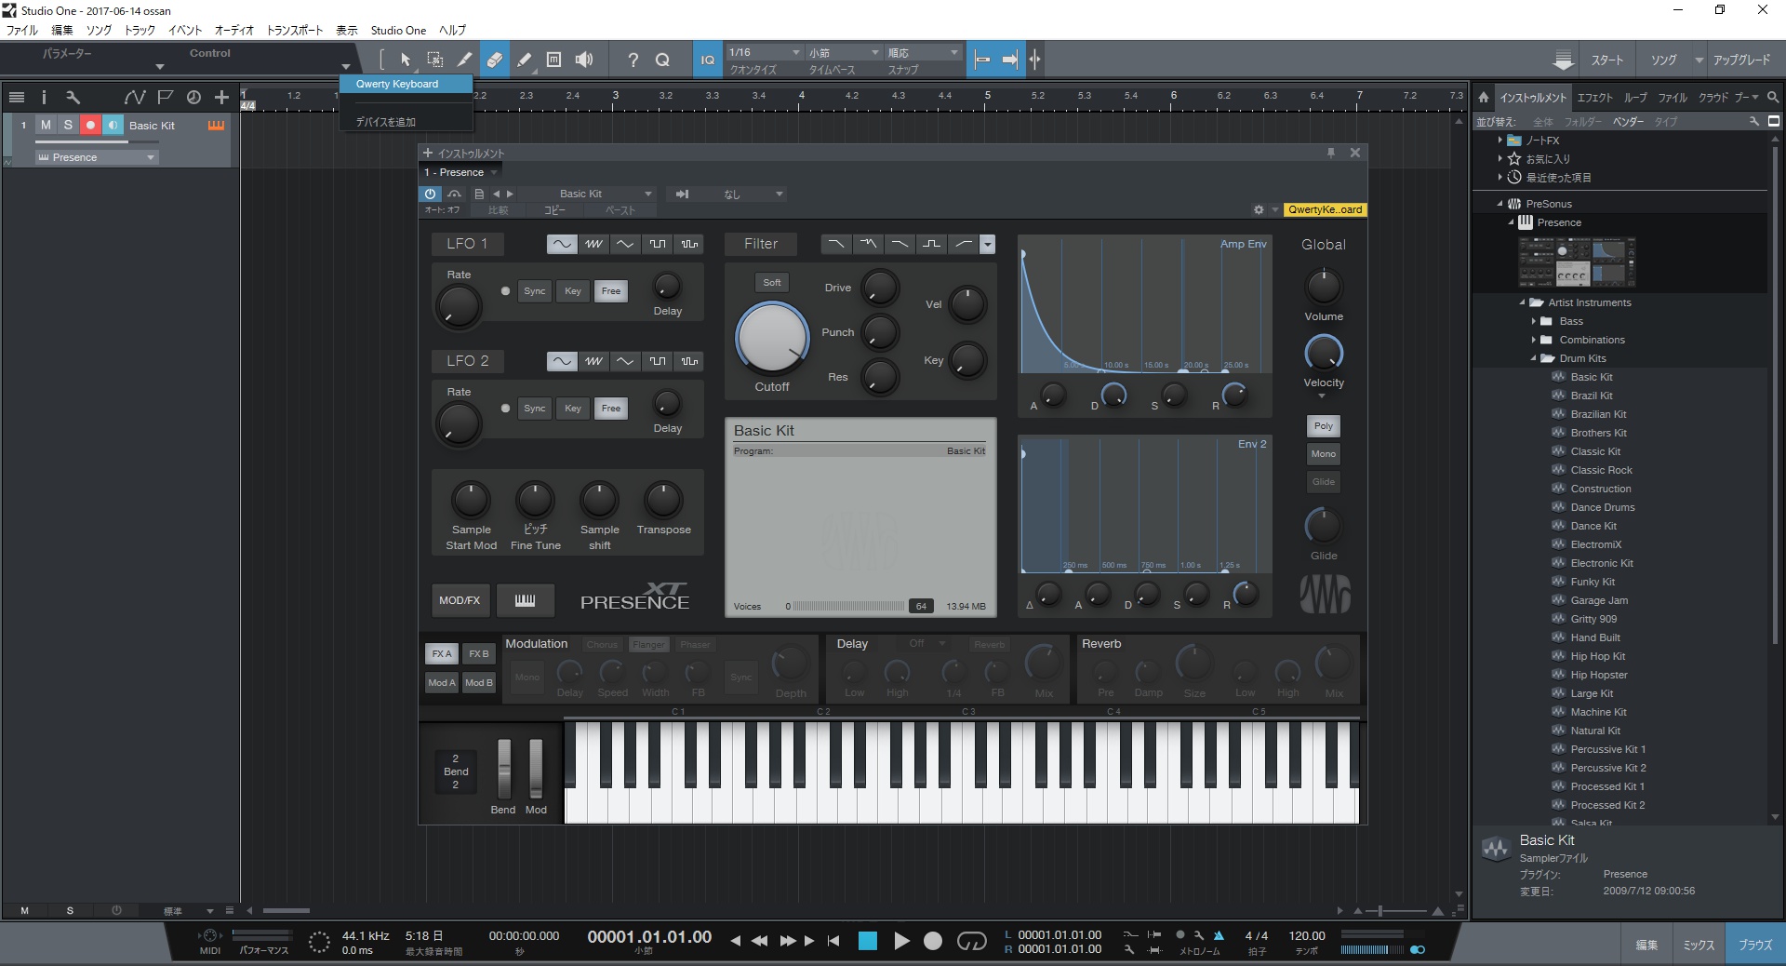Pin the instrument window
This screenshot has width=1786, height=966.
pos(1331,153)
